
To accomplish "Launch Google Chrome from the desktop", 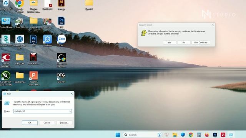I will (20, 6).
